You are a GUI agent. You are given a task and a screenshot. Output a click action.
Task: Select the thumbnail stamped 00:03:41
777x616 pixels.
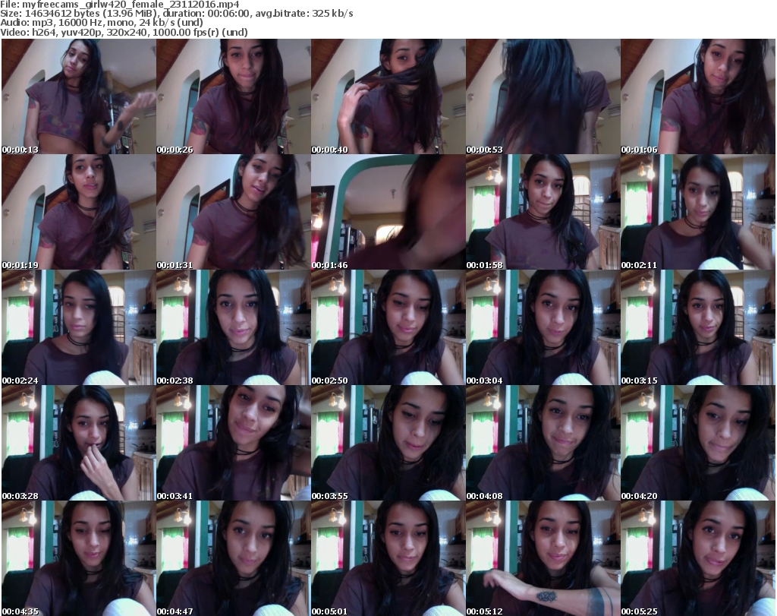click(234, 443)
